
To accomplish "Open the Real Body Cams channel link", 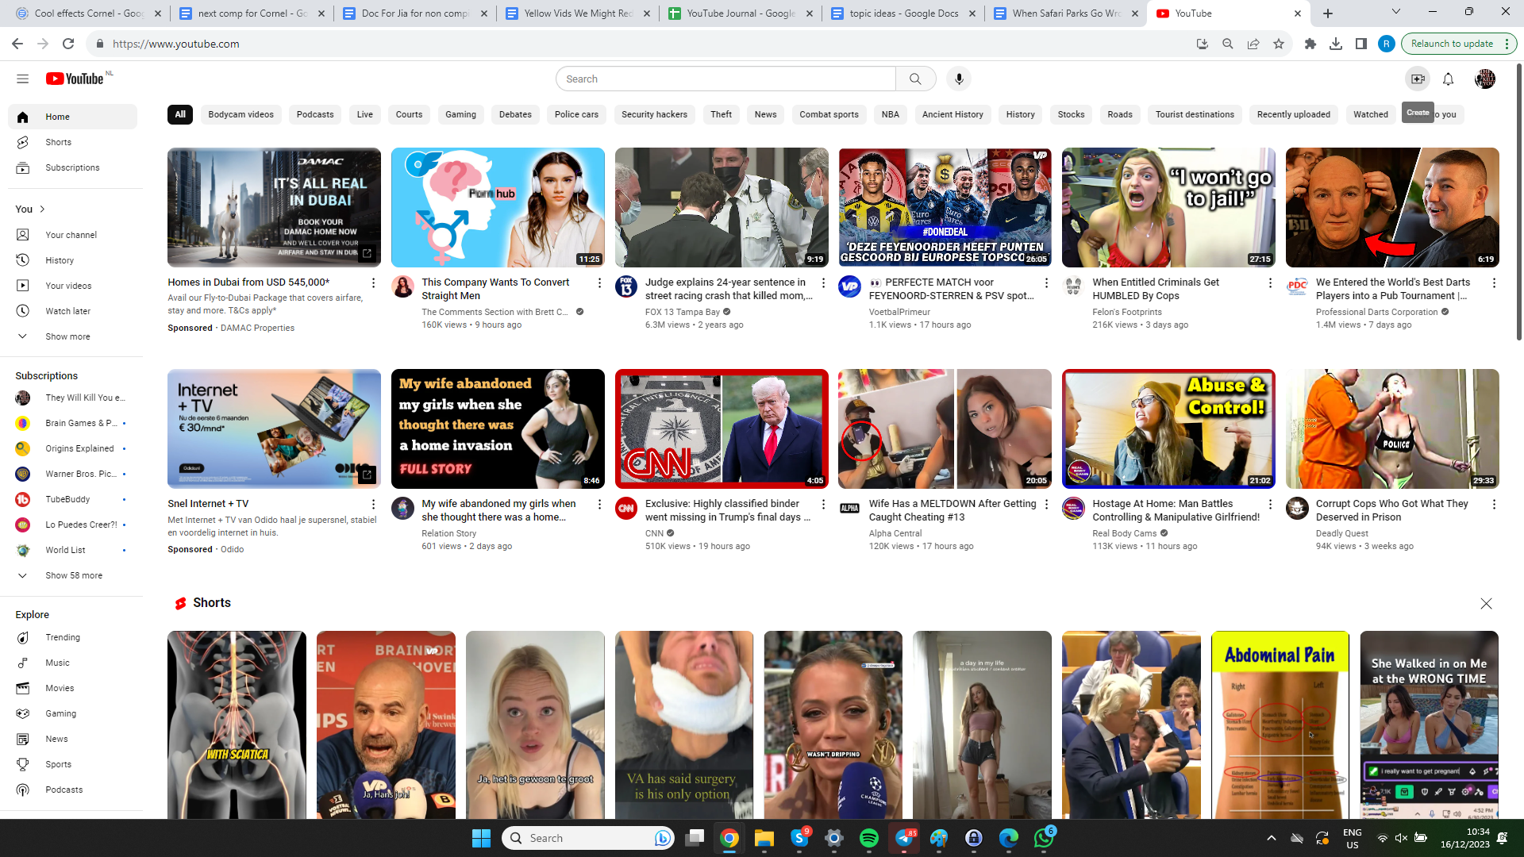I will 1124,533.
